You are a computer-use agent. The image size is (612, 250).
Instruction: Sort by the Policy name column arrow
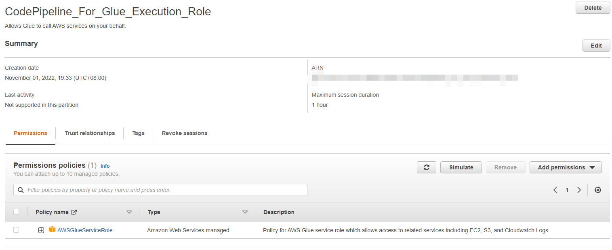pos(129,212)
